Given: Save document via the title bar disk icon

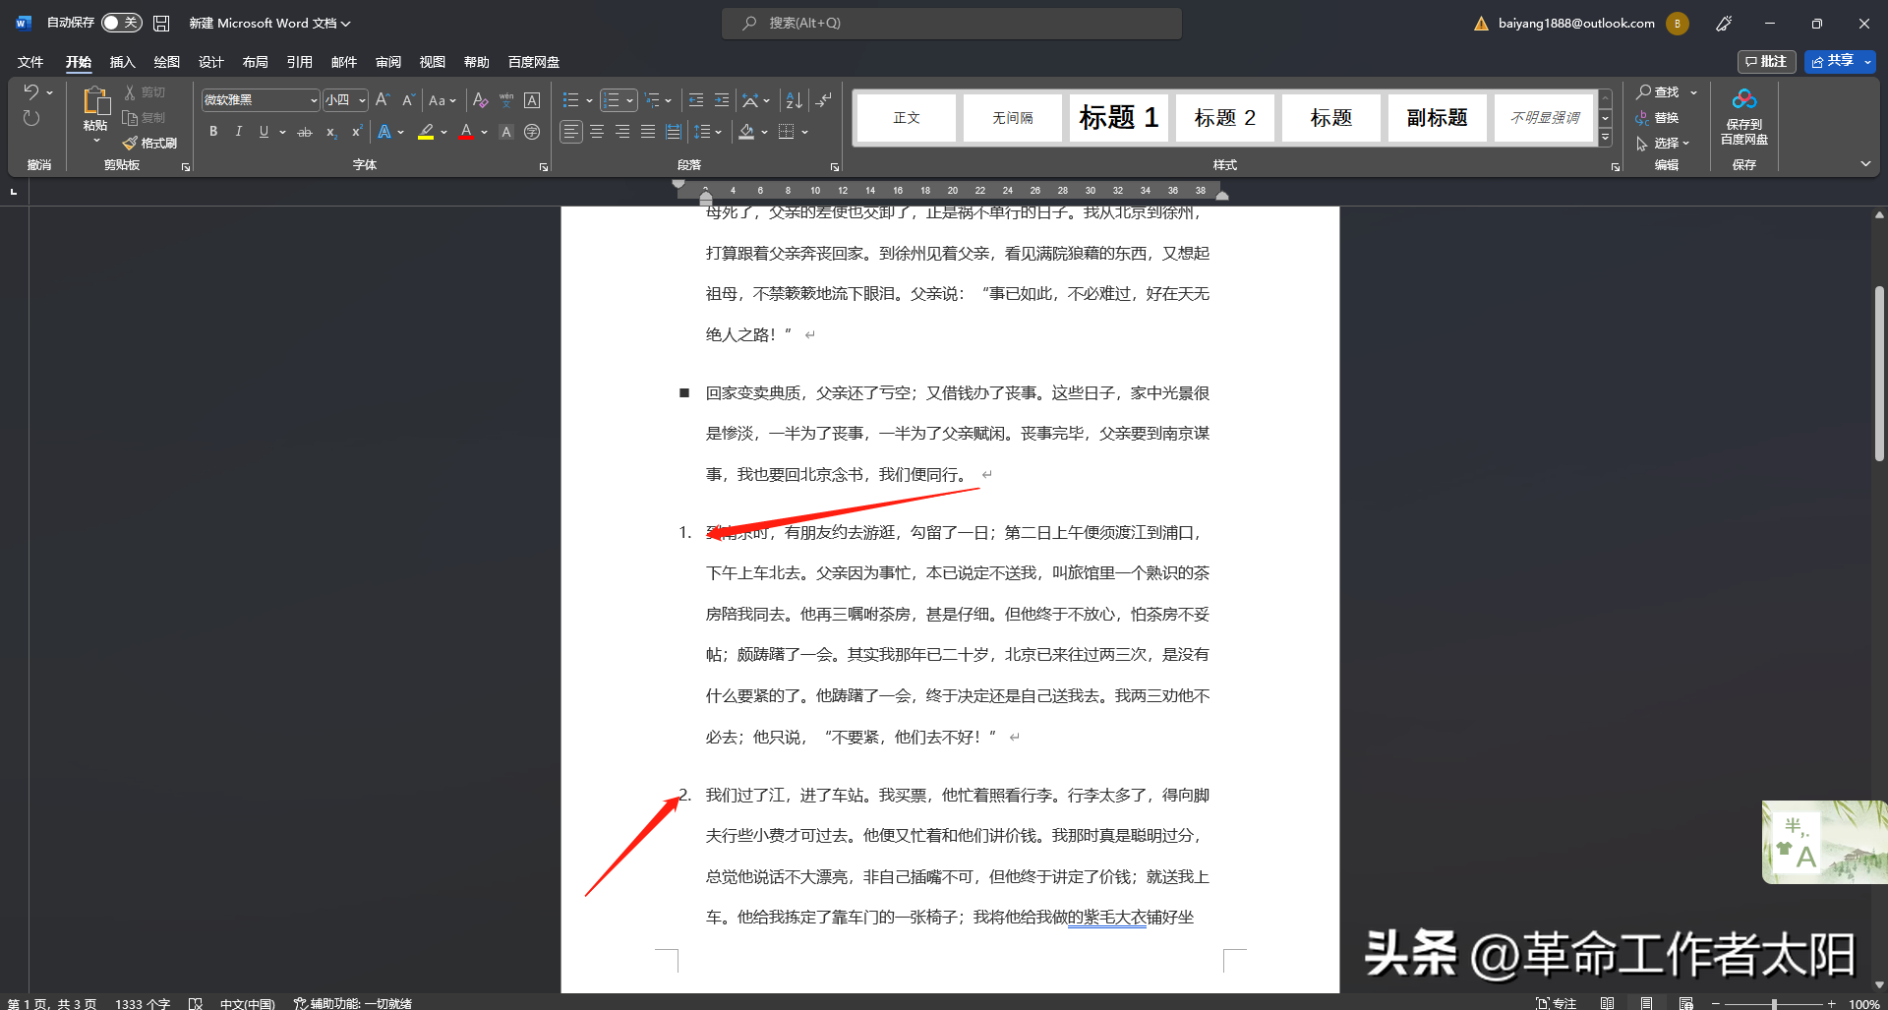Looking at the screenshot, I should point(162,23).
